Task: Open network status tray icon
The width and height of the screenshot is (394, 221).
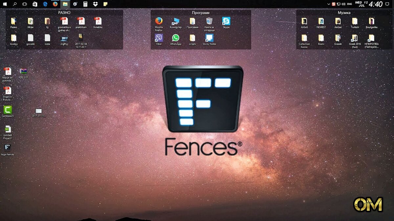Action: [339, 4]
